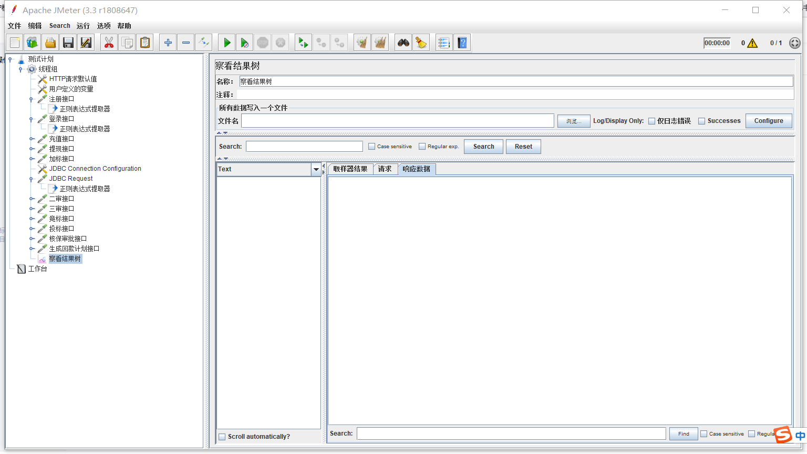Screen dimensions: 807x454
Task: Collapse the 测试计划 tree node
Action: tap(10, 59)
